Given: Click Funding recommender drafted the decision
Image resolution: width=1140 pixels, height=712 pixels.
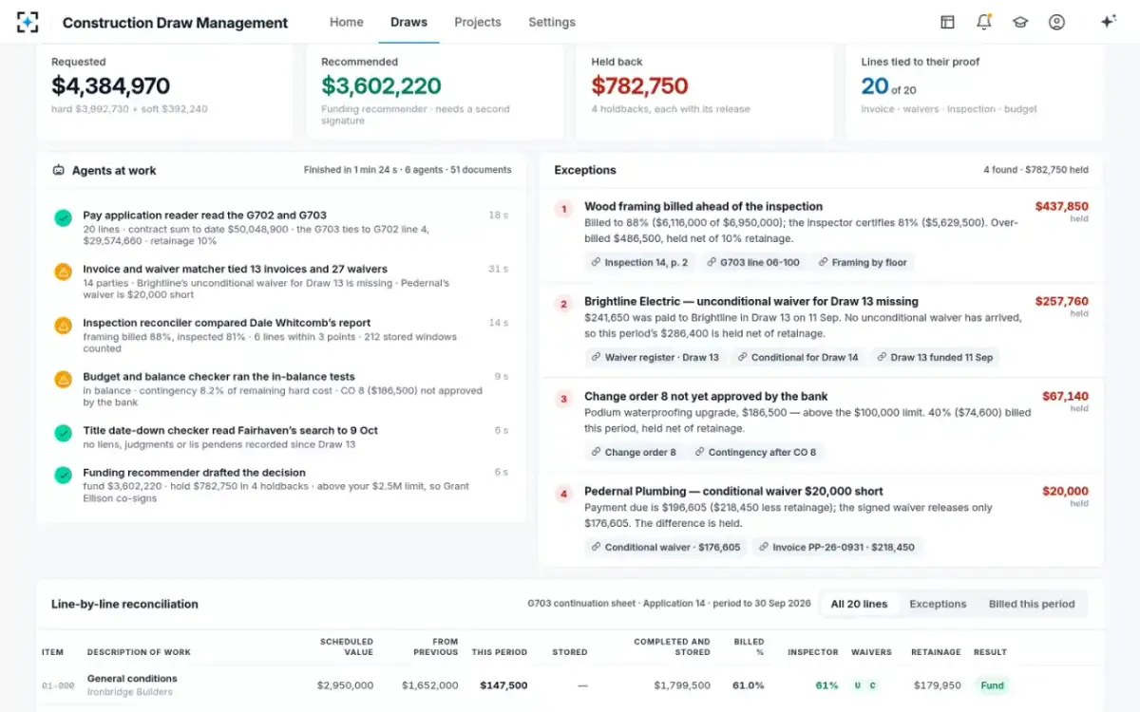Looking at the screenshot, I should pyautogui.click(x=194, y=472).
